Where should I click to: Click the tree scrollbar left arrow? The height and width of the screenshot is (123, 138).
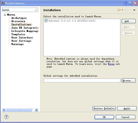pos(4,110)
